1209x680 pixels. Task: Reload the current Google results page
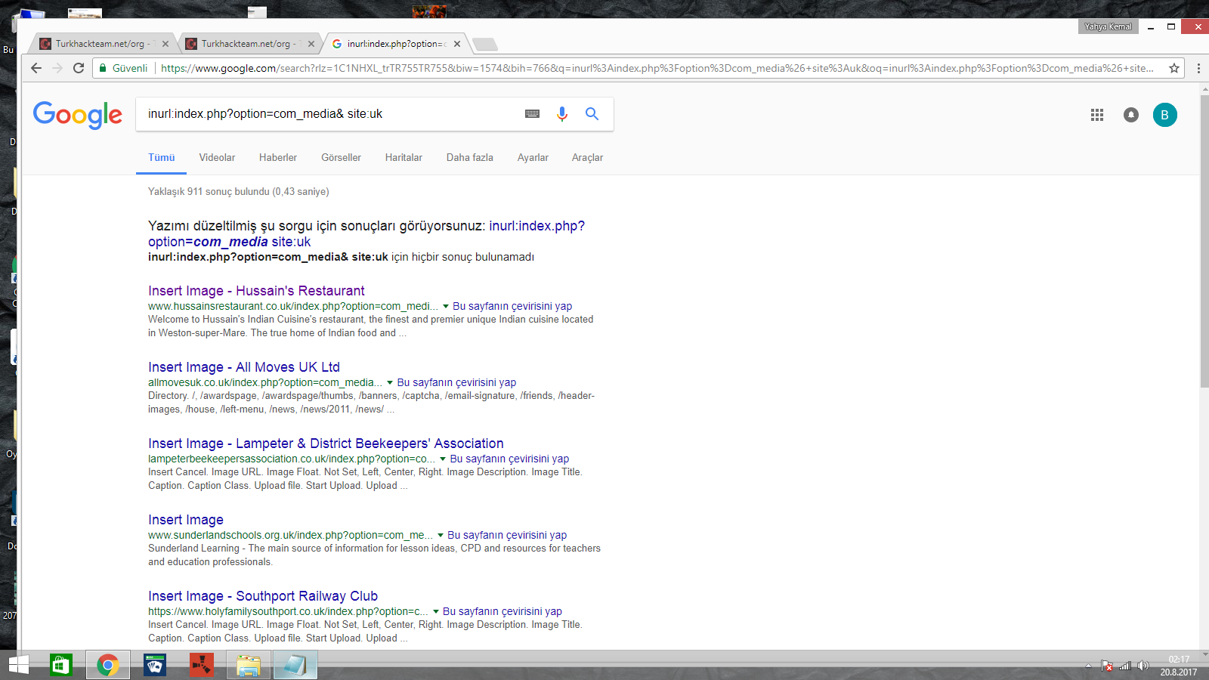click(79, 68)
